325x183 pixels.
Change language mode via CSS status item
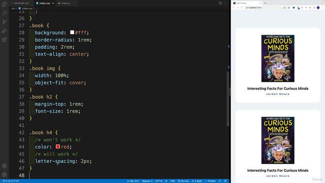pos(173,181)
